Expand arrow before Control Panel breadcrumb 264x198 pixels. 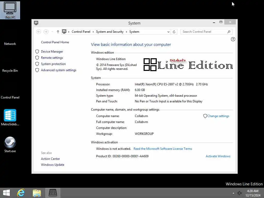pyautogui.click(x=69, y=32)
